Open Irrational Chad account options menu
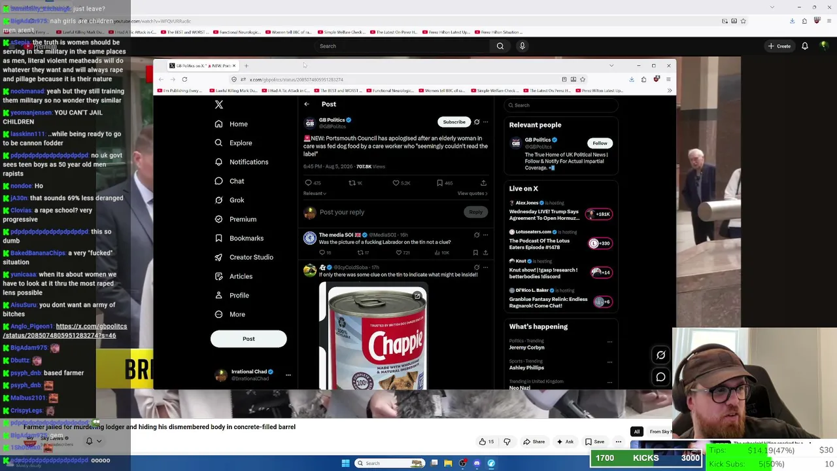The height and width of the screenshot is (471, 837). 288,375
